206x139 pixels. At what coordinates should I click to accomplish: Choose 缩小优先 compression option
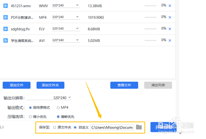[x=38, y=117]
